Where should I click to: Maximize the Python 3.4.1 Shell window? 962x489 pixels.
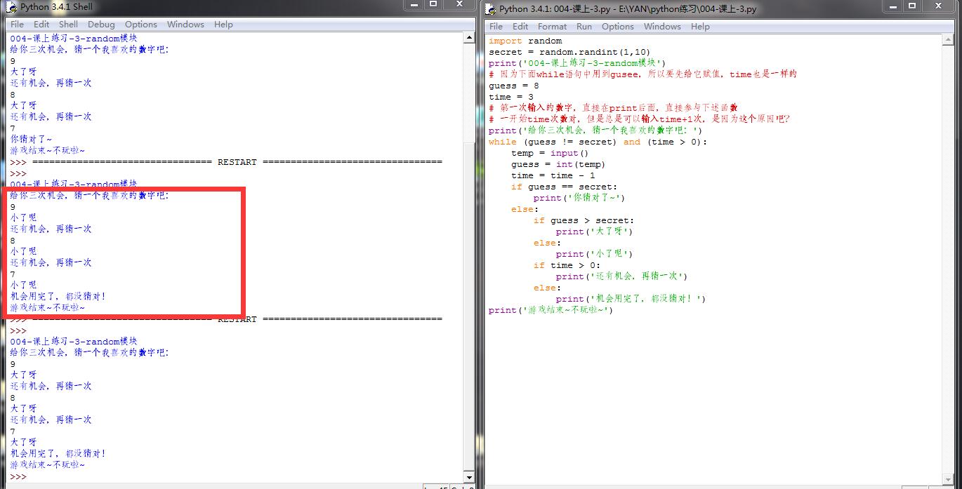coord(433,5)
